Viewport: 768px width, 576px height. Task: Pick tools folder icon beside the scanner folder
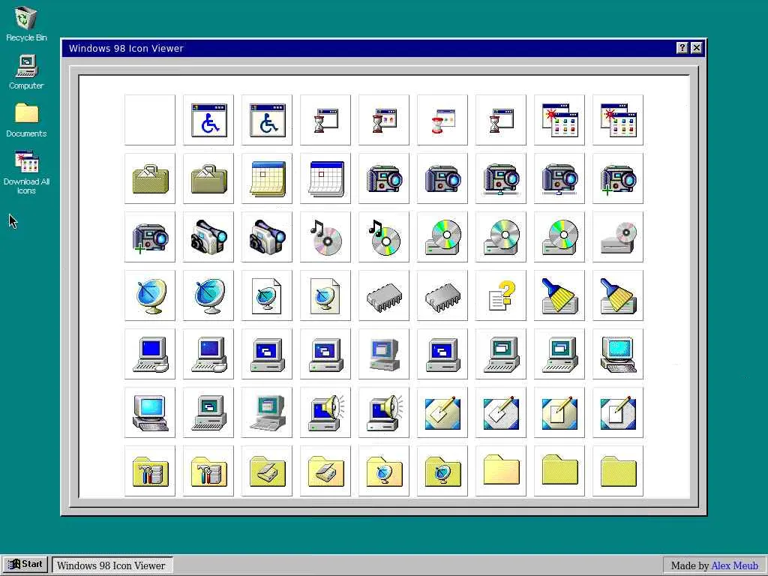(208, 471)
